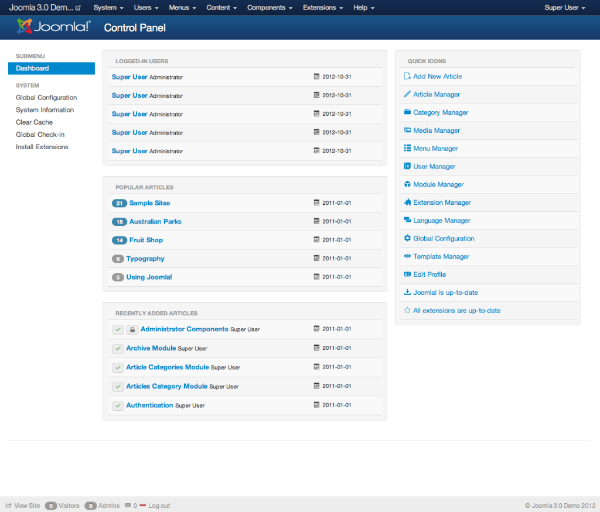Click the external link icon beside site name

click(78, 8)
